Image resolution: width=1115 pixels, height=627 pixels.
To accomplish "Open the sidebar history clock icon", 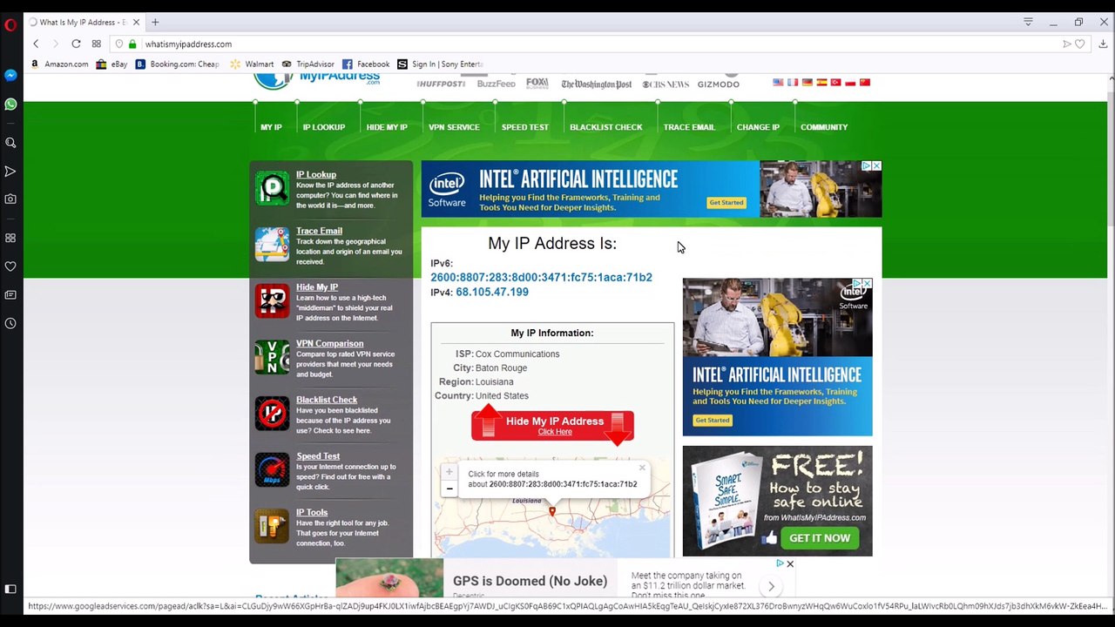I will (x=10, y=323).
